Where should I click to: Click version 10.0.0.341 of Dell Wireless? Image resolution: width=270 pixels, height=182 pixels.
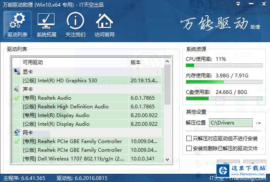[x=142, y=159]
